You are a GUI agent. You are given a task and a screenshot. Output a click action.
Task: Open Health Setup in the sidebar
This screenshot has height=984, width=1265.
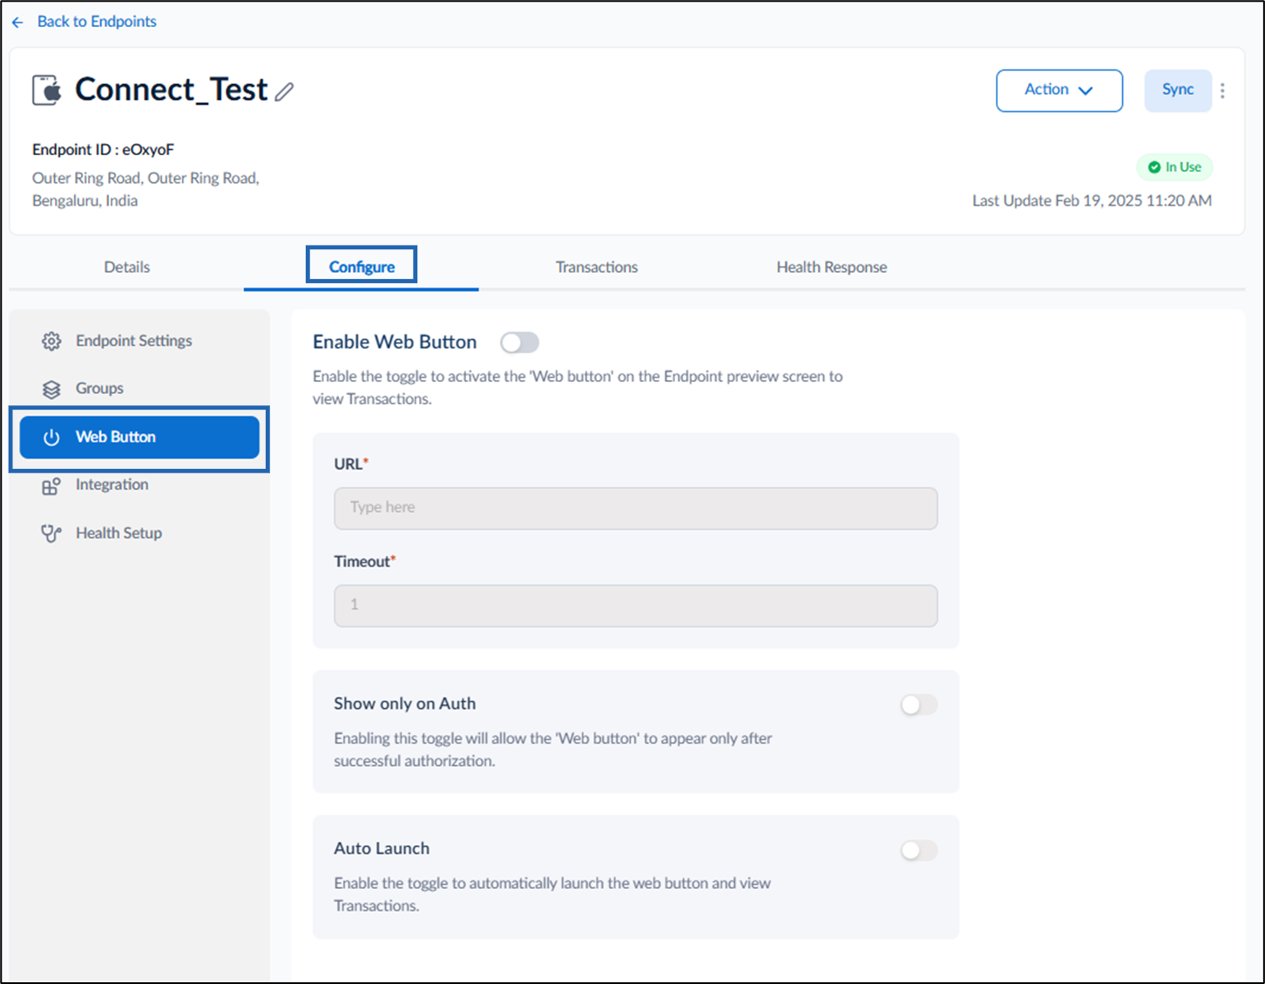[139, 533]
